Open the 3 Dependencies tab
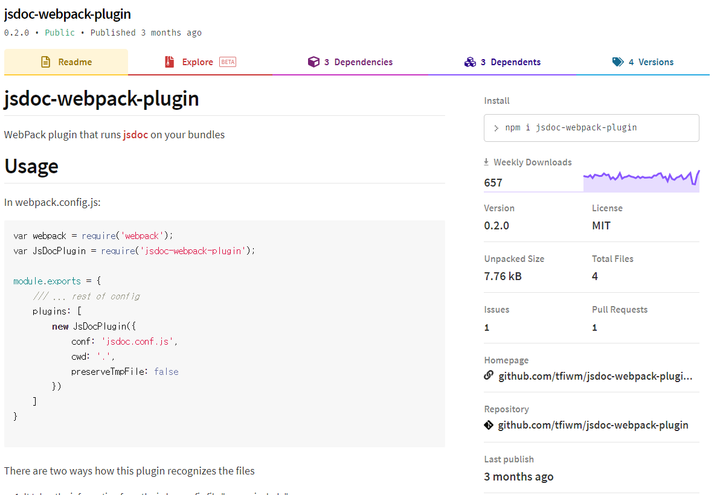723x495 pixels. tap(350, 62)
